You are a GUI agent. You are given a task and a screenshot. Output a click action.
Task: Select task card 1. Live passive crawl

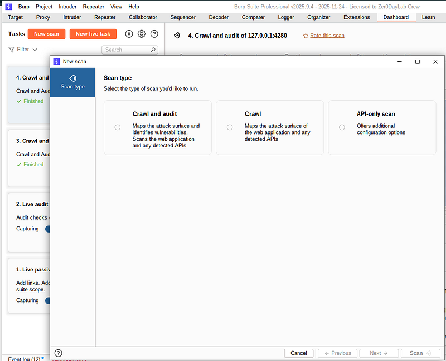29,286
